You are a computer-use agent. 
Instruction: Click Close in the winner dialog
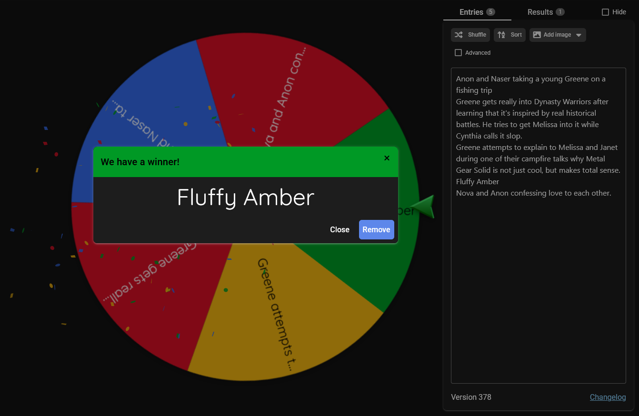point(339,229)
